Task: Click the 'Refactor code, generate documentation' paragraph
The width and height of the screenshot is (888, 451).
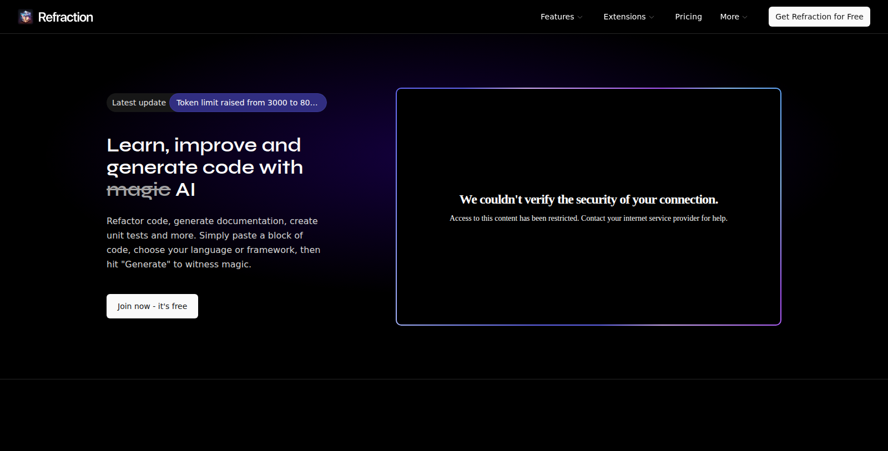Action: pos(214,242)
